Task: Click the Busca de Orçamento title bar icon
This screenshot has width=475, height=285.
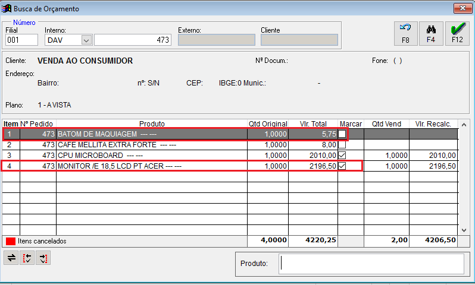Action: [x=7, y=9]
